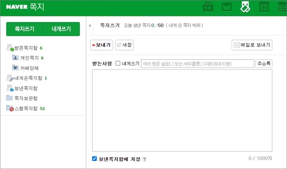Click the 0 / 1000자 character counter
287x169 pixels.
coord(260,158)
